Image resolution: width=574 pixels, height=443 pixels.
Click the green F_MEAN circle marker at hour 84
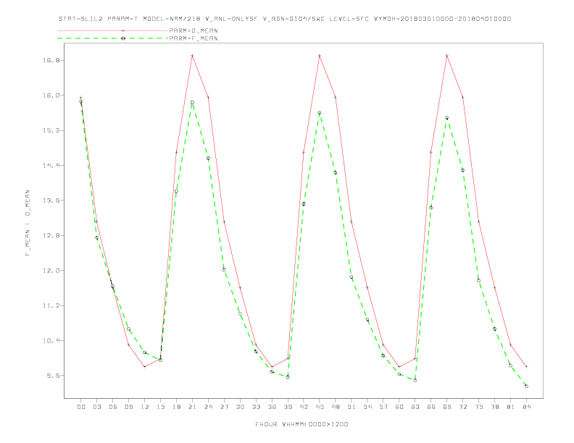pos(526,387)
